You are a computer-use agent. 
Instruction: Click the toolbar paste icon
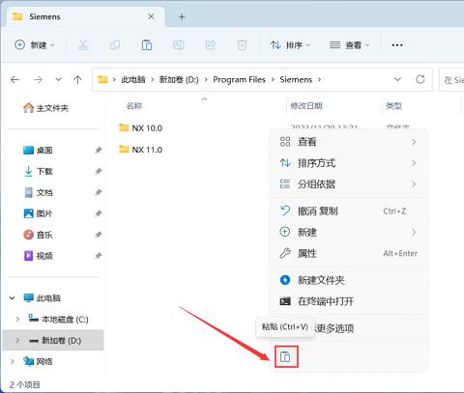(147, 45)
